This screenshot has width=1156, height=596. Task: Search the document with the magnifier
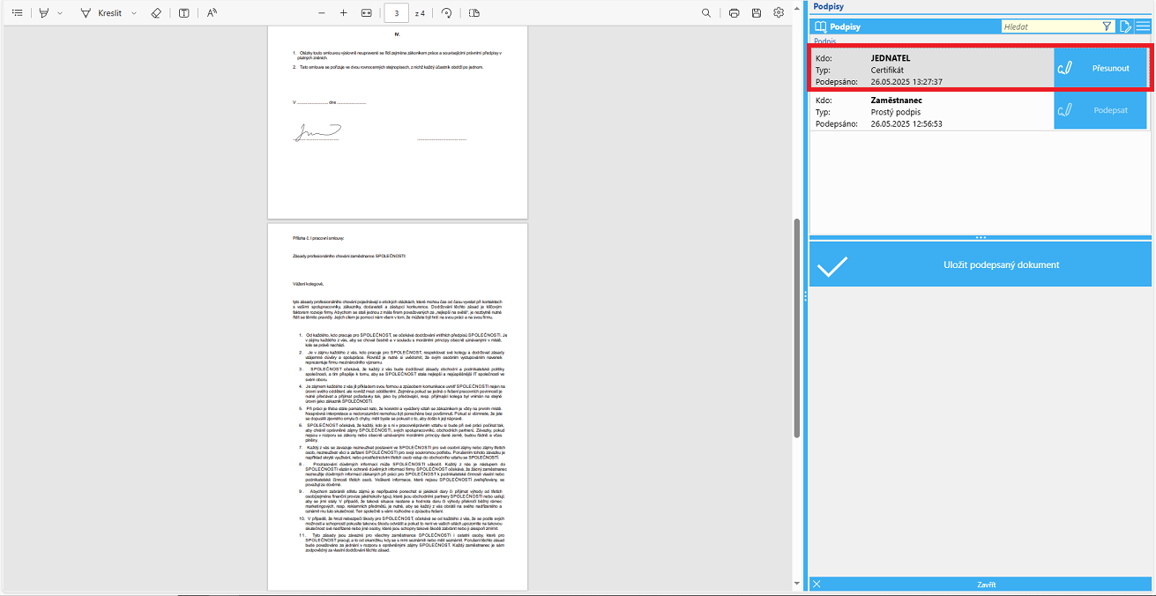click(x=707, y=13)
